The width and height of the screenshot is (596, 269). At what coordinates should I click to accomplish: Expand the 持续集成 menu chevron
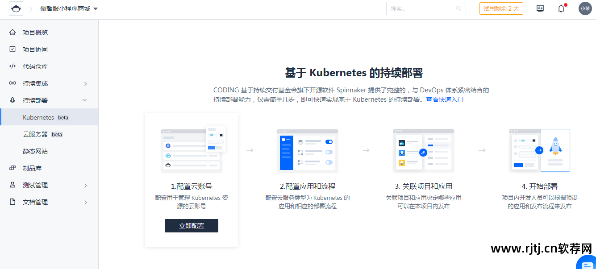(x=86, y=83)
